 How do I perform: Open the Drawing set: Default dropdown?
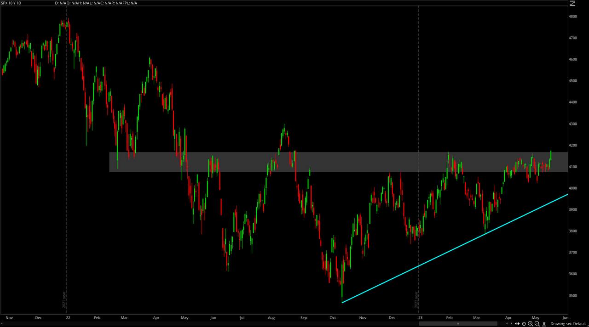tap(568, 324)
